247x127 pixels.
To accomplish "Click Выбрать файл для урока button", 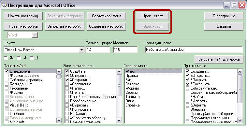I will pyautogui.click(x=219, y=59).
